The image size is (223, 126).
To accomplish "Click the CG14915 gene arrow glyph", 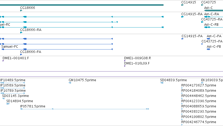I will tap(182, 5).
